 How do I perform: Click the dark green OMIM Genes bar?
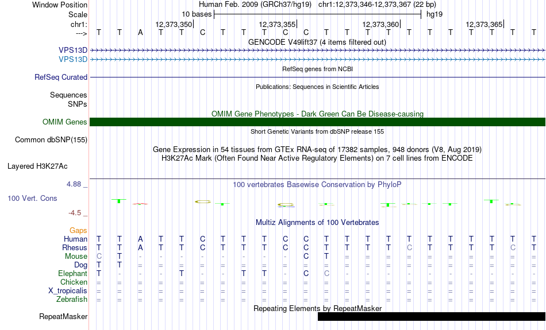coord(318,122)
